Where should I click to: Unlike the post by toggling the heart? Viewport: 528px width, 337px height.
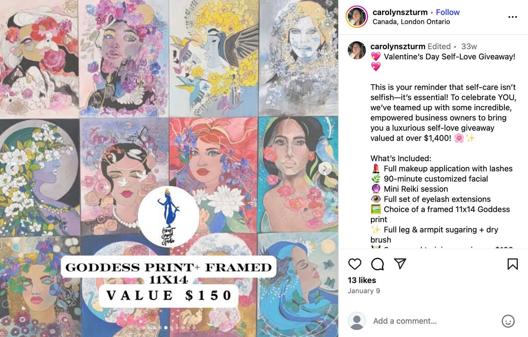[x=355, y=264]
